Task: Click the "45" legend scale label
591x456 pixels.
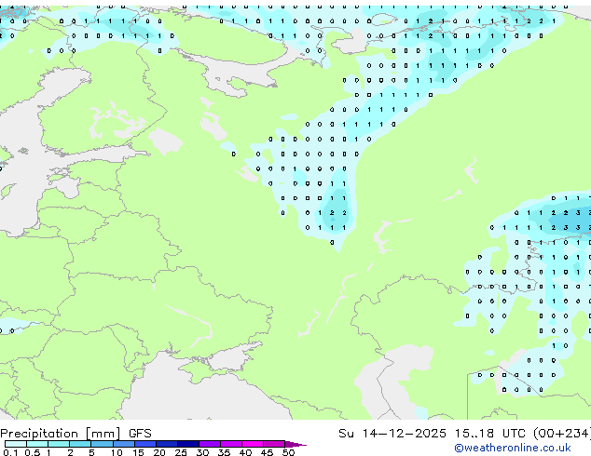Action: click(268, 452)
